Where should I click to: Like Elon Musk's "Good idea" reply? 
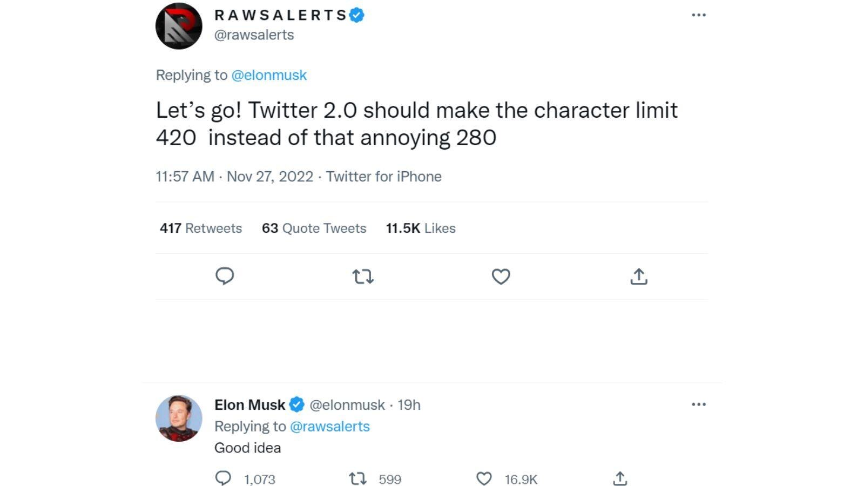(x=484, y=478)
